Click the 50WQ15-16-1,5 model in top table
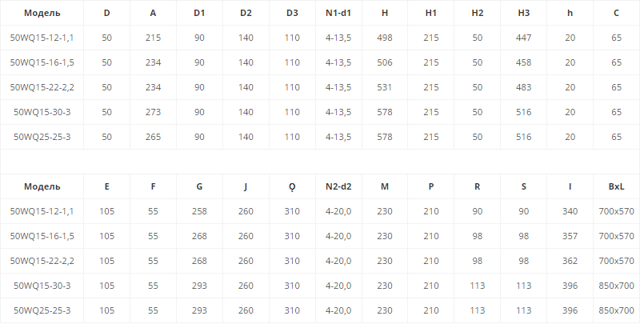This screenshot has width=640, height=324. pyautogui.click(x=42, y=62)
